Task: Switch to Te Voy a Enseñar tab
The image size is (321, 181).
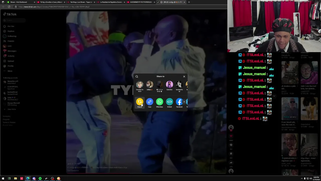Action: pos(51,2)
